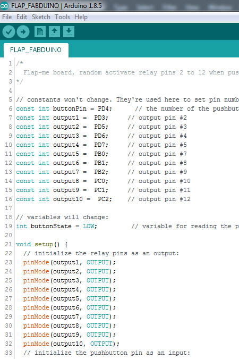This screenshot has height=359, width=239.
Task: Click the Arduino logo in title bar
Action: (4, 5)
